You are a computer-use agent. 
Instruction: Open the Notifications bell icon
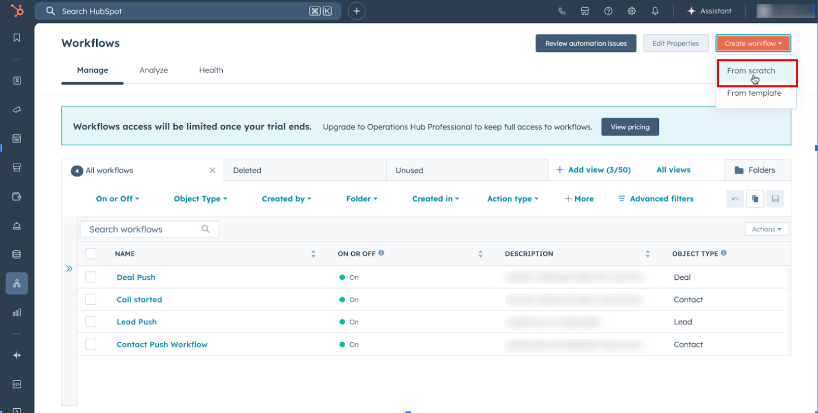pos(655,11)
